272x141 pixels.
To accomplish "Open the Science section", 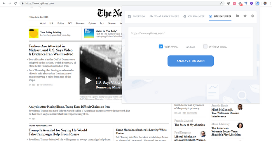I will tap(112, 23).
